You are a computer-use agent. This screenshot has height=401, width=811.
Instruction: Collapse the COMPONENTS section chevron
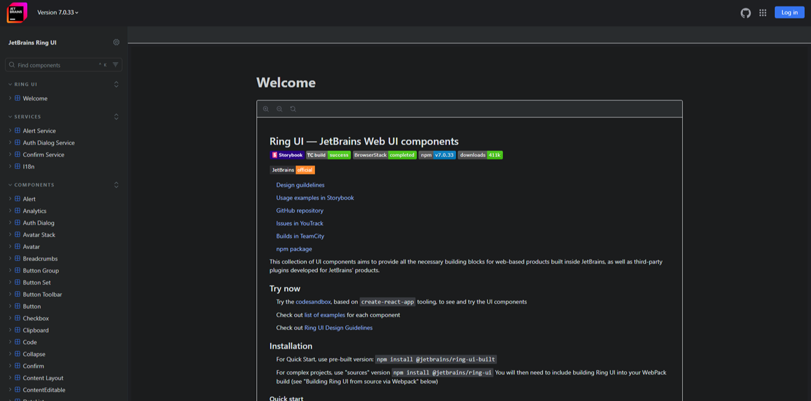coord(10,185)
